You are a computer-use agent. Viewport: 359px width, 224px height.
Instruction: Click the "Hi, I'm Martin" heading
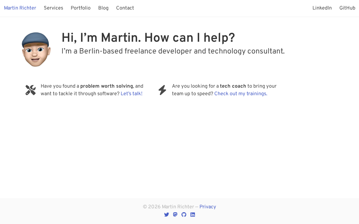pos(148,38)
